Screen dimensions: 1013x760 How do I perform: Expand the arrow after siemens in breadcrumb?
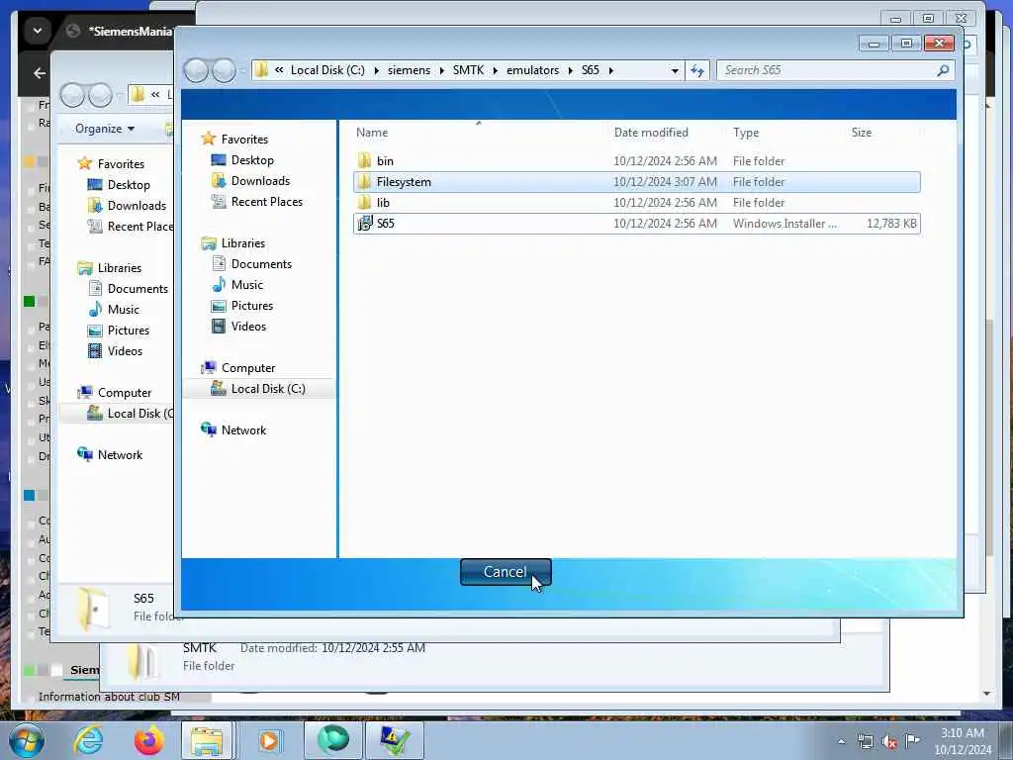(442, 70)
